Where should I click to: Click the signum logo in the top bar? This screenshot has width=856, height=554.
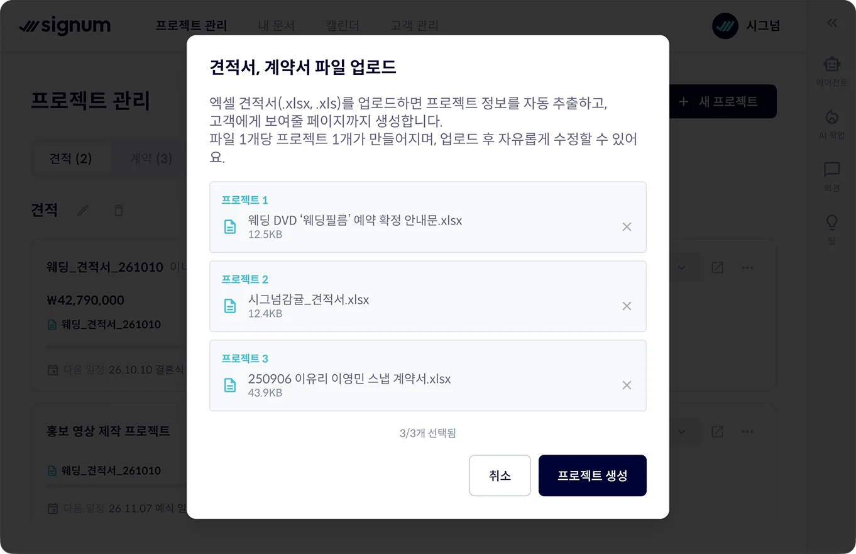tap(65, 26)
